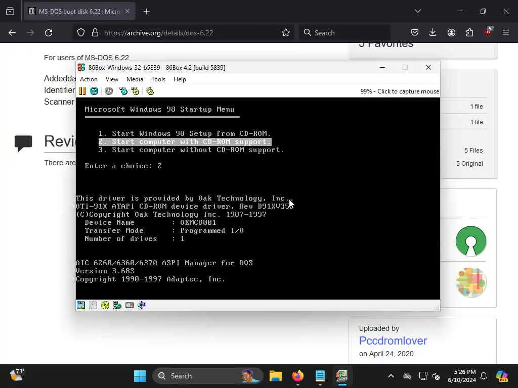Open Media menu in 86Box
The width and height of the screenshot is (518, 388).
tap(135, 79)
